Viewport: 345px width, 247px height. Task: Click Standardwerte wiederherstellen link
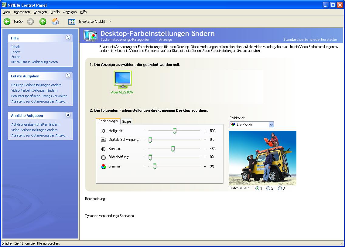[x=310, y=39]
